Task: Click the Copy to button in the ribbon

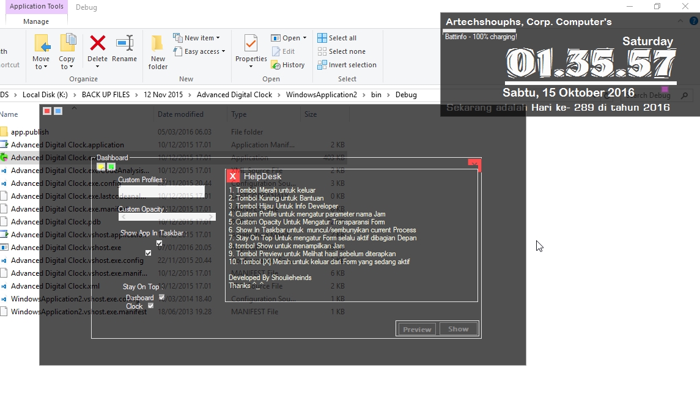Action: point(67,52)
